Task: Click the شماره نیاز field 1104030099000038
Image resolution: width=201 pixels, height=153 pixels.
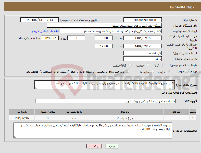Action: pos(143,20)
